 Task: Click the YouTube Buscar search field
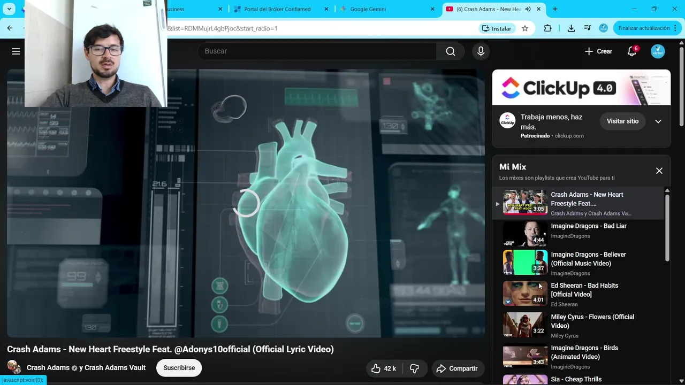click(317, 51)
